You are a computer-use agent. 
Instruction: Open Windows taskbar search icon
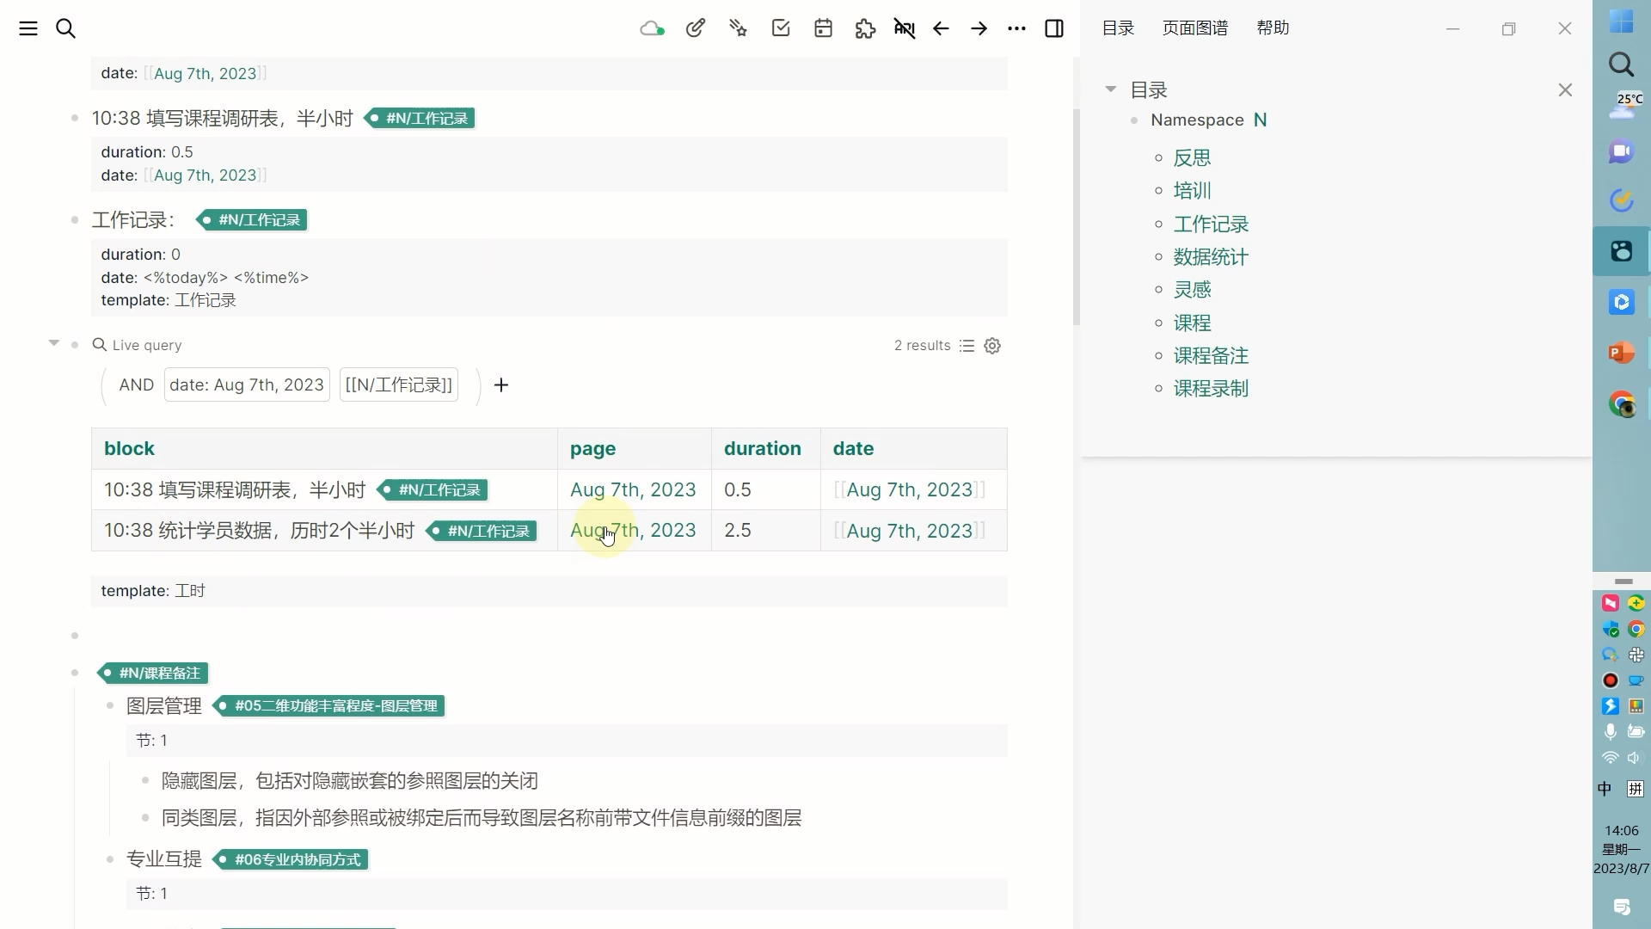pyautogui.click(x=1622, y=65)
